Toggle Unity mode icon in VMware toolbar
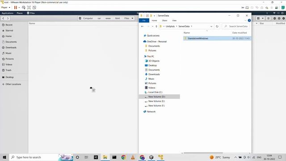 pyautogui.click(x=34, y=8)
